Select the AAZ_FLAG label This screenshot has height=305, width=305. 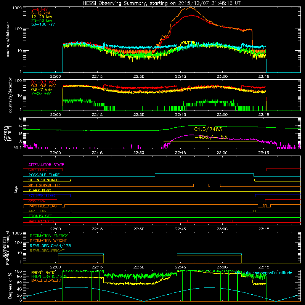tap(37, 211)
